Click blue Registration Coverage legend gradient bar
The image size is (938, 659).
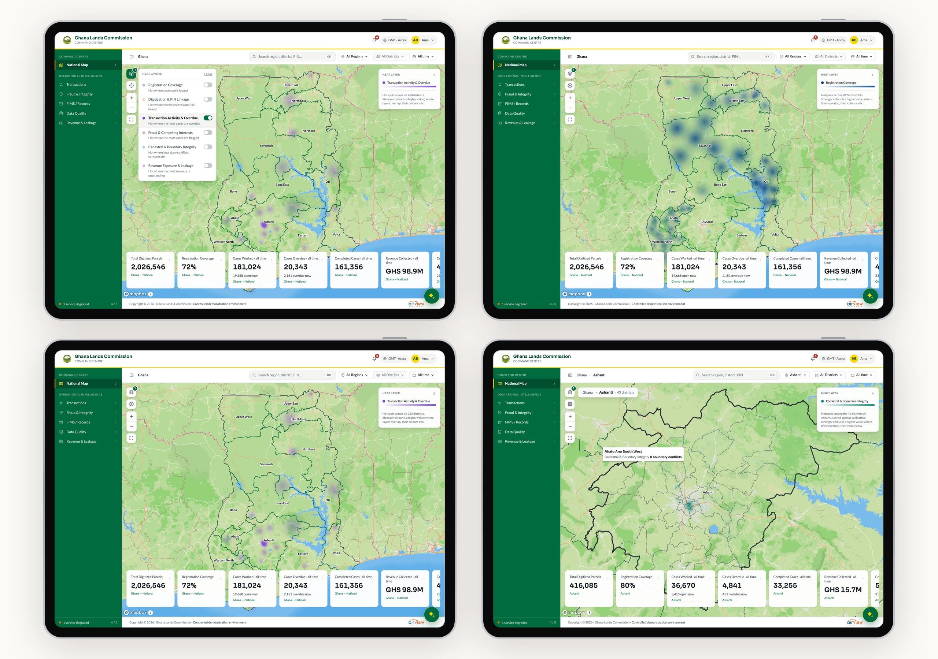click(848, 86)
